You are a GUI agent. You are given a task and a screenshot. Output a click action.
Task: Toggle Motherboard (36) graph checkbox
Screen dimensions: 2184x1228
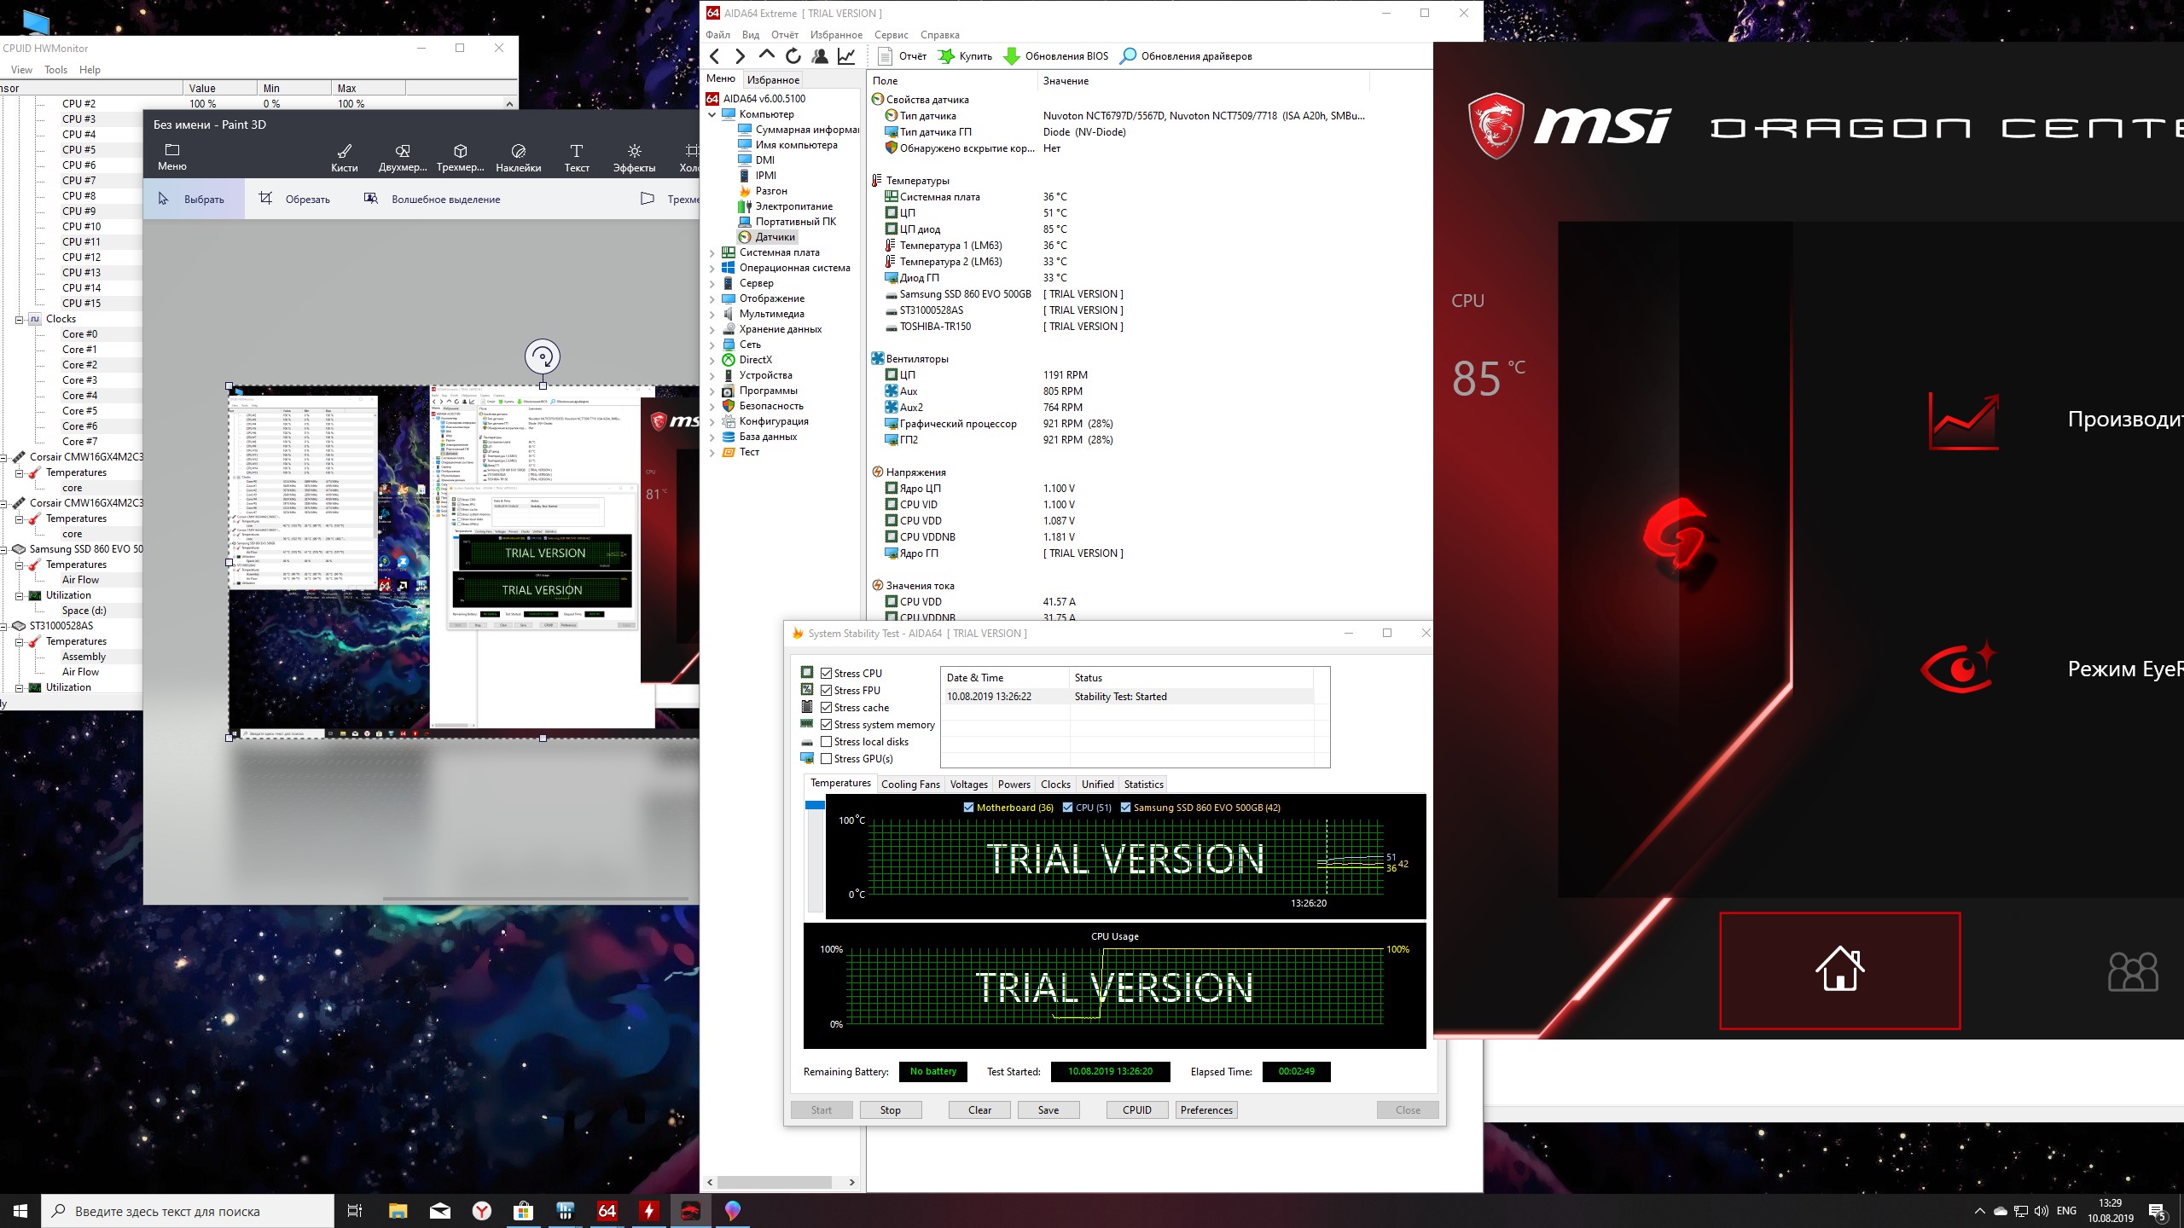pyautogui.click(x=968, y=808)
